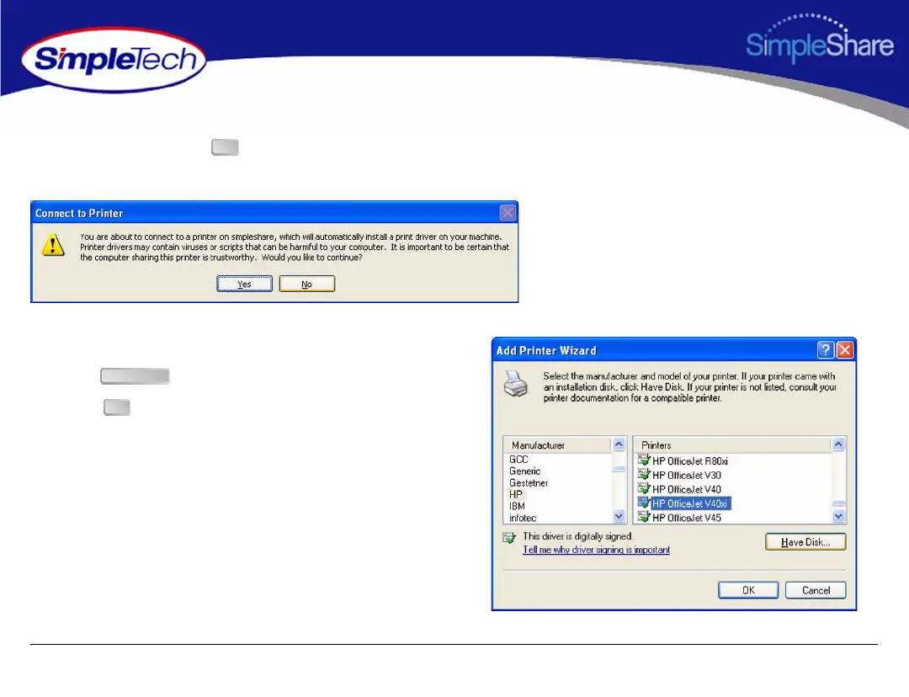
Task: Click the Printers column header
Action: (733, 444)
